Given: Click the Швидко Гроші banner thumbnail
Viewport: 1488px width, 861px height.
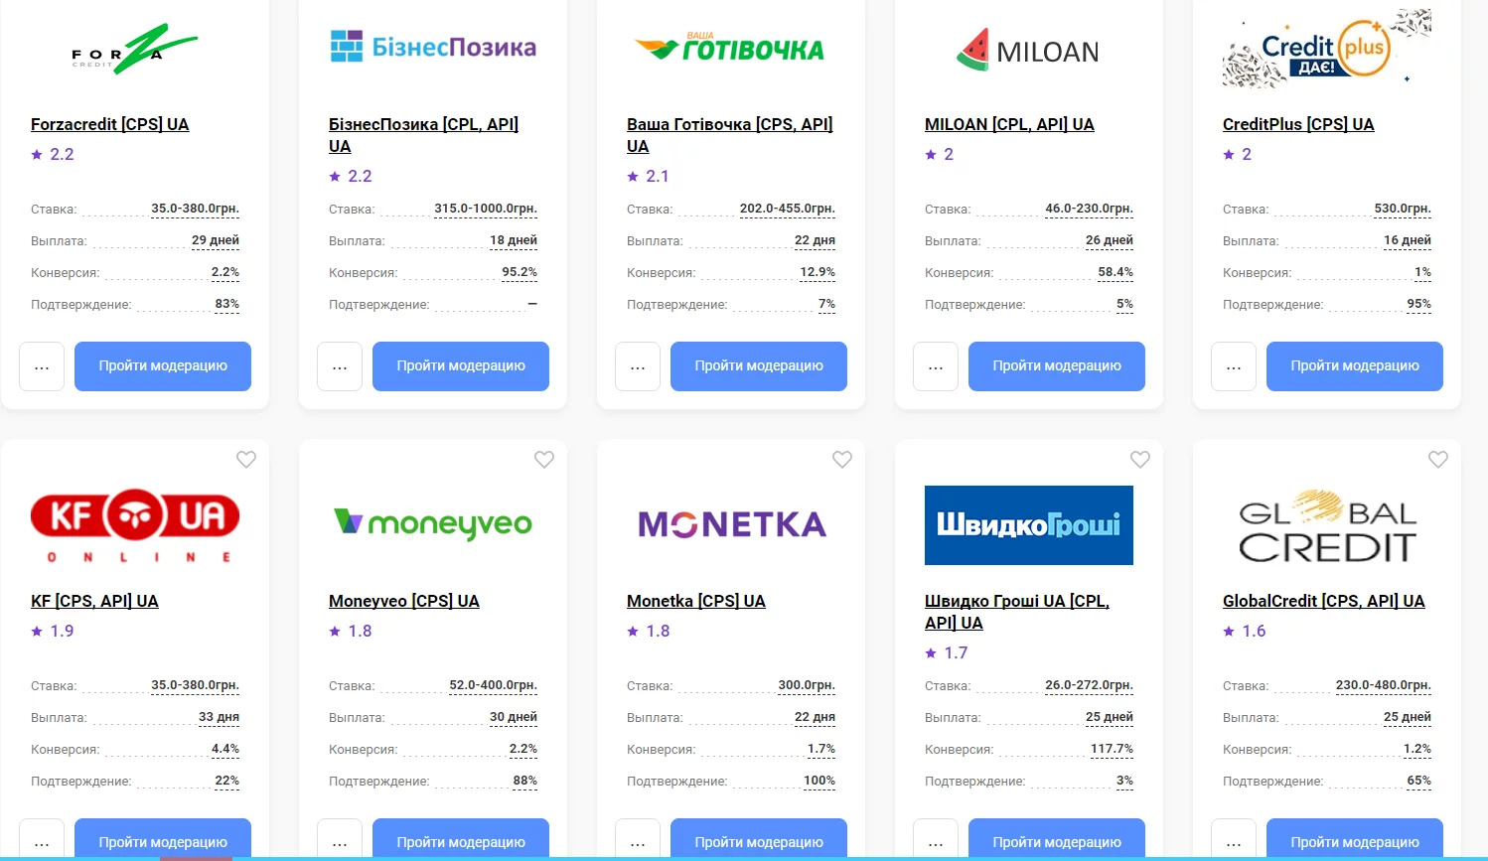Looking at the screenshot, I should (x=1028, y=525).
